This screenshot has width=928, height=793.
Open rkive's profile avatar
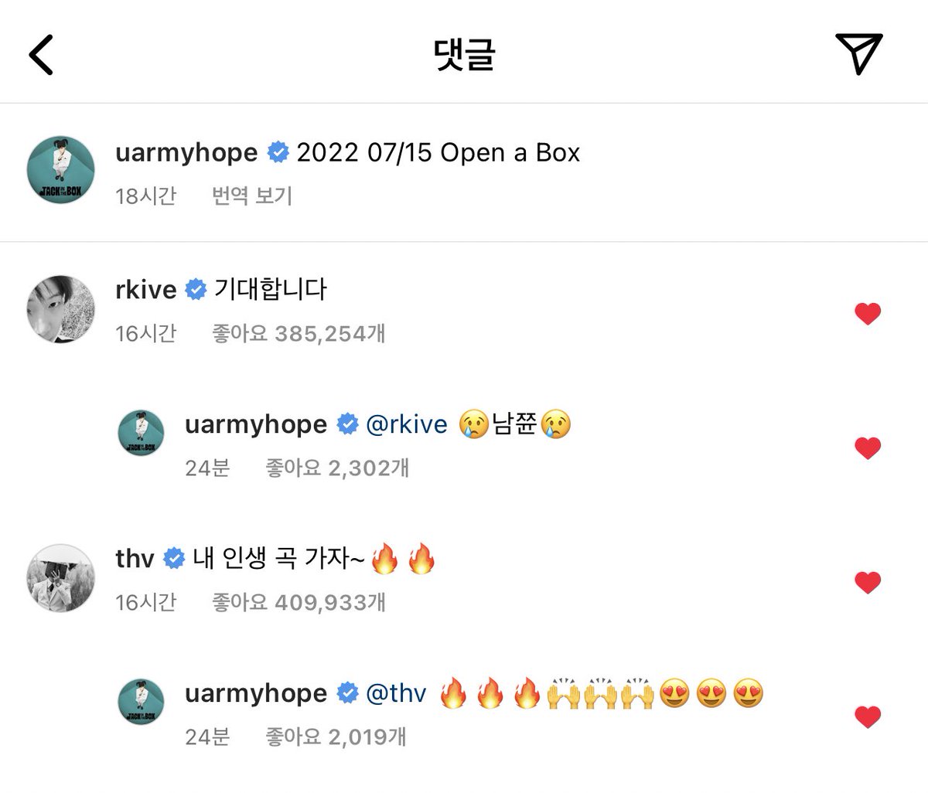(60, 308)
